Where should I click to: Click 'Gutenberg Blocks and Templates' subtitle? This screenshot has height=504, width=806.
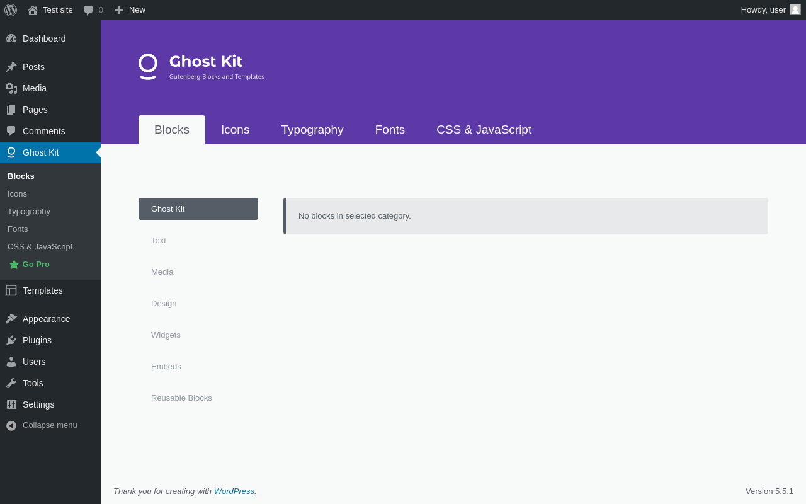[x=217, y=77]
